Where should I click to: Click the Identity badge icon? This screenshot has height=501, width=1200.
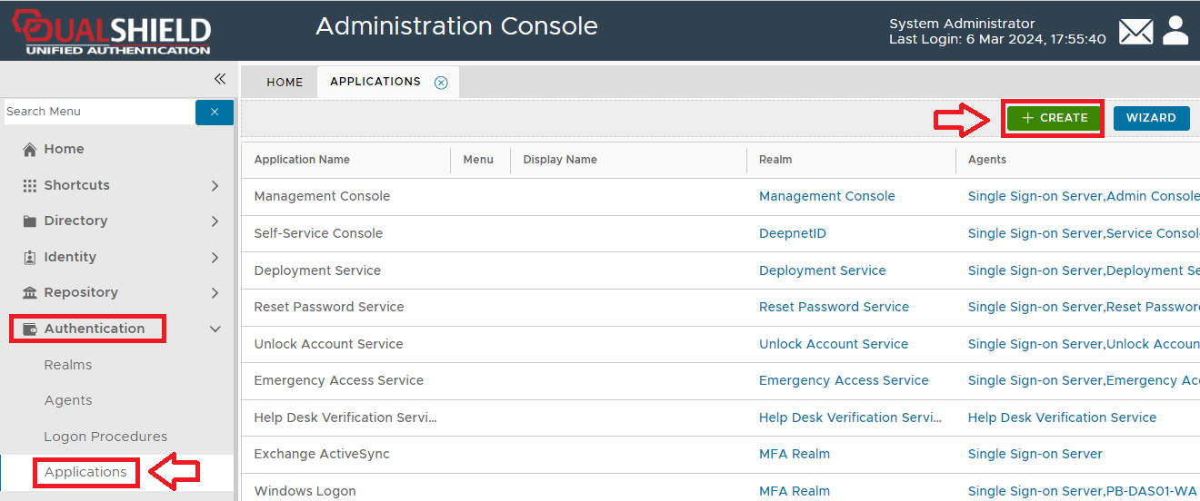tap(30, 258)
